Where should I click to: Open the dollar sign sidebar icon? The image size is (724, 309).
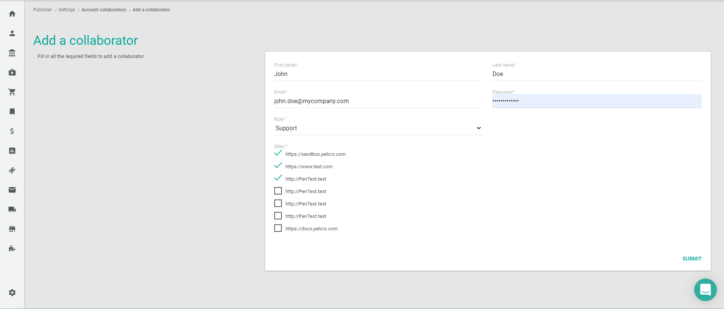pyautogui.click(x=12, y=131)
